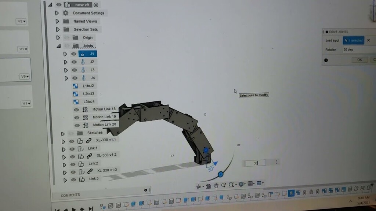Toggle the Origin folder visibility eye

click(66, 37)
